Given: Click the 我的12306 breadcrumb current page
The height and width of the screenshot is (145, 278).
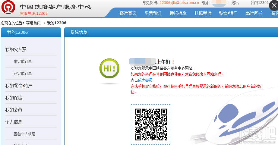Looking at the screenshot, I should point(57,23).
